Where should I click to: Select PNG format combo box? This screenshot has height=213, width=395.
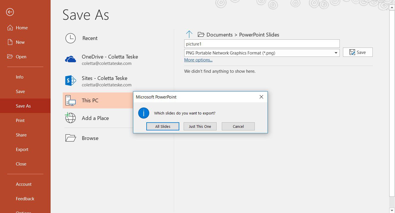[x=262, y=53]
